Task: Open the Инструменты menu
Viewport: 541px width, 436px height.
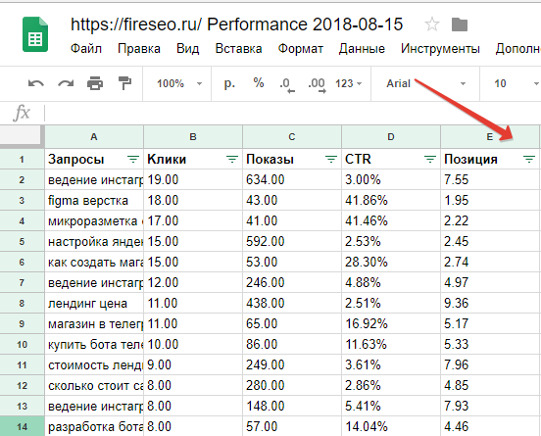Action: tap(440, 49)
